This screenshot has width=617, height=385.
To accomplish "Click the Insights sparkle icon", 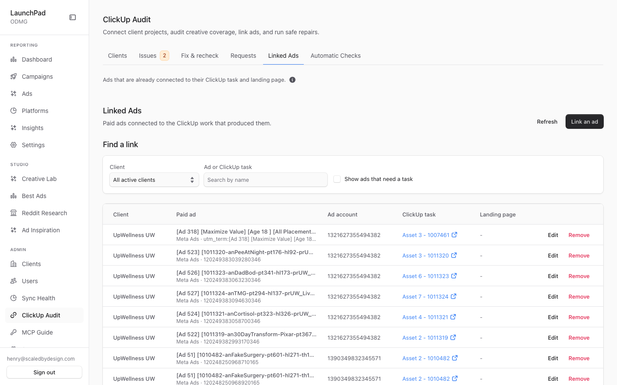I will 14,128.
